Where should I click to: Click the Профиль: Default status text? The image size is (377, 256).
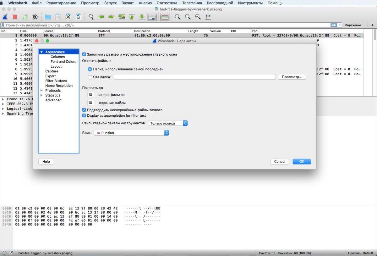[x=360, y=253]
